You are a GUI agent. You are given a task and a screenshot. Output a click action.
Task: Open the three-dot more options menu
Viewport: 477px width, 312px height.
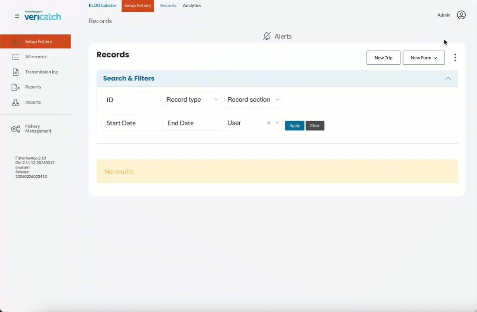coord(455,58)
